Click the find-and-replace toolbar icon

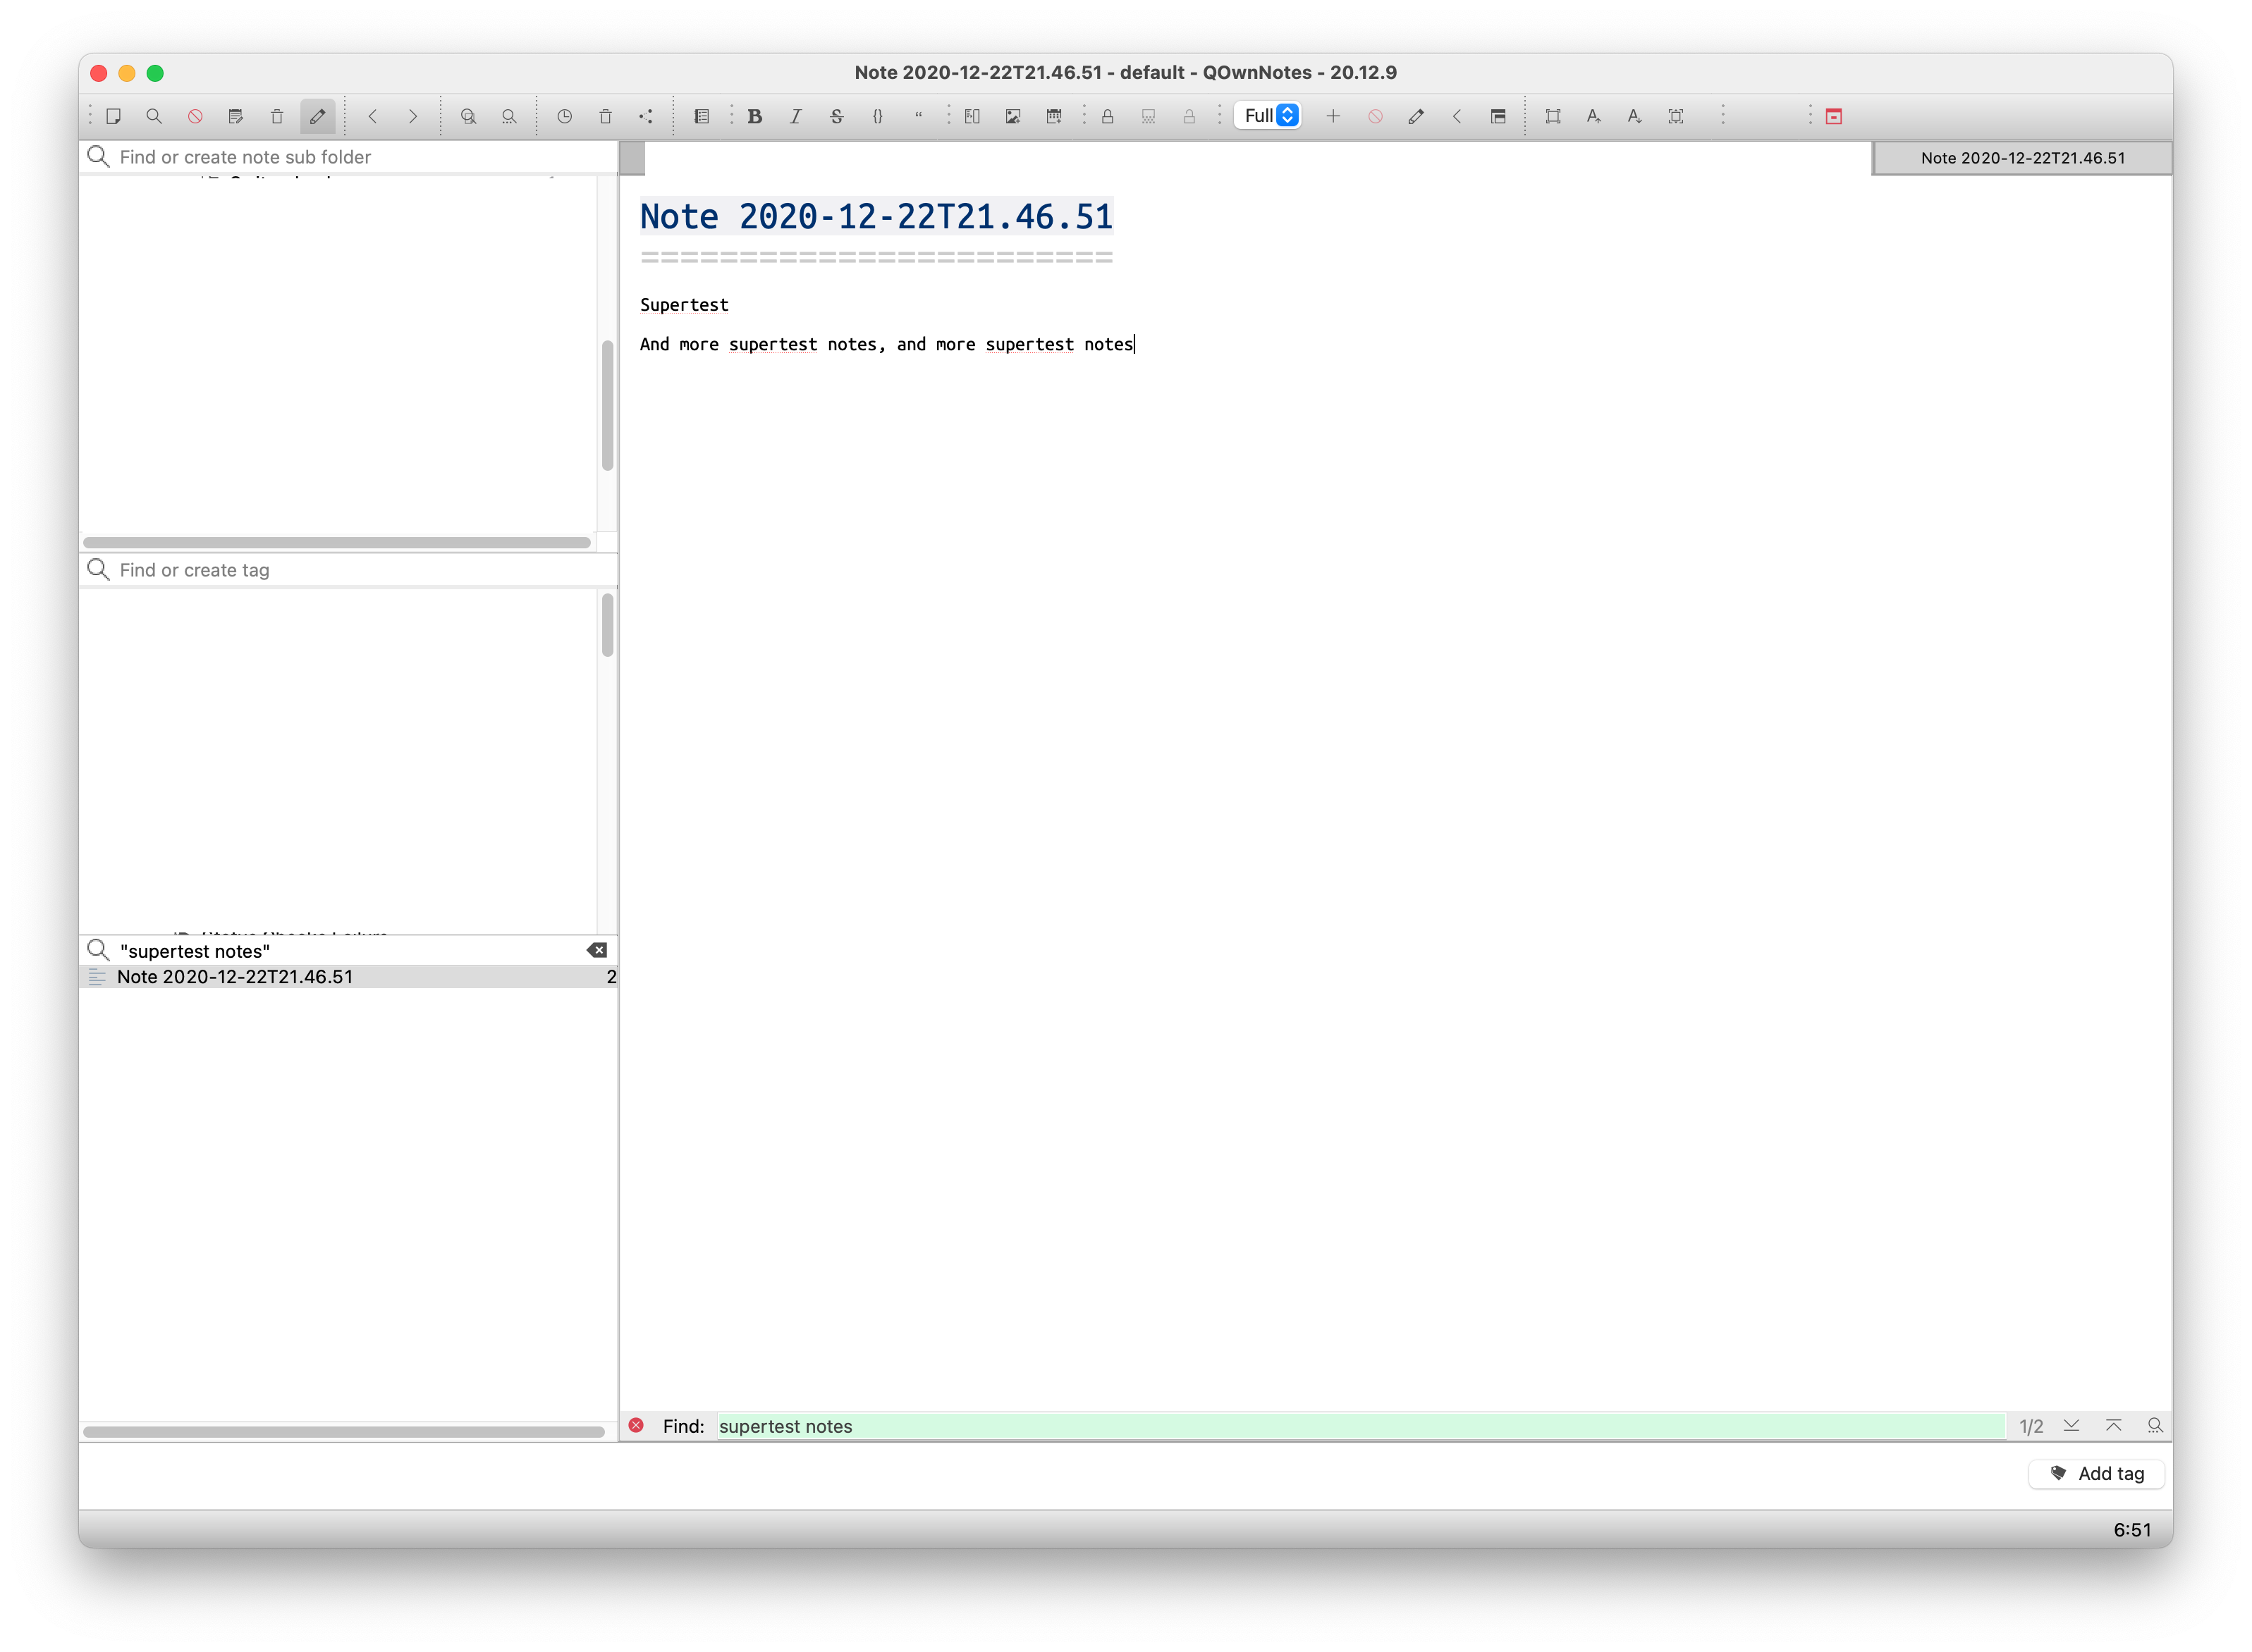point(468,116)
